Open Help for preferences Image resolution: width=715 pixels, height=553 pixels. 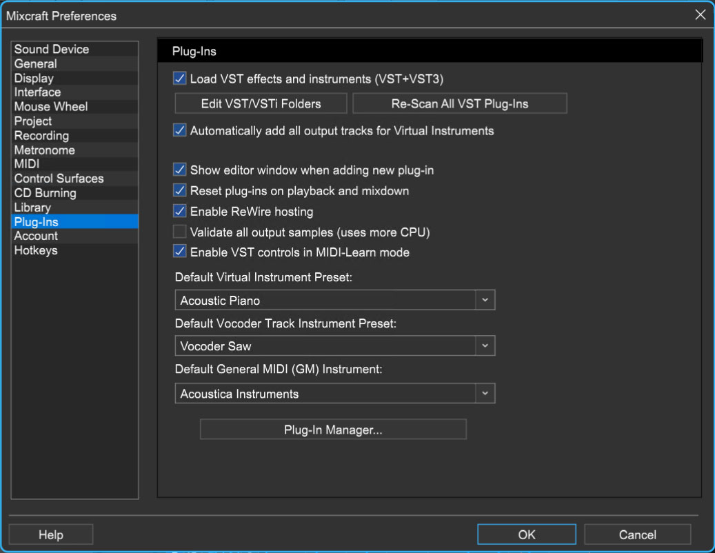click(x=50, y=534)
